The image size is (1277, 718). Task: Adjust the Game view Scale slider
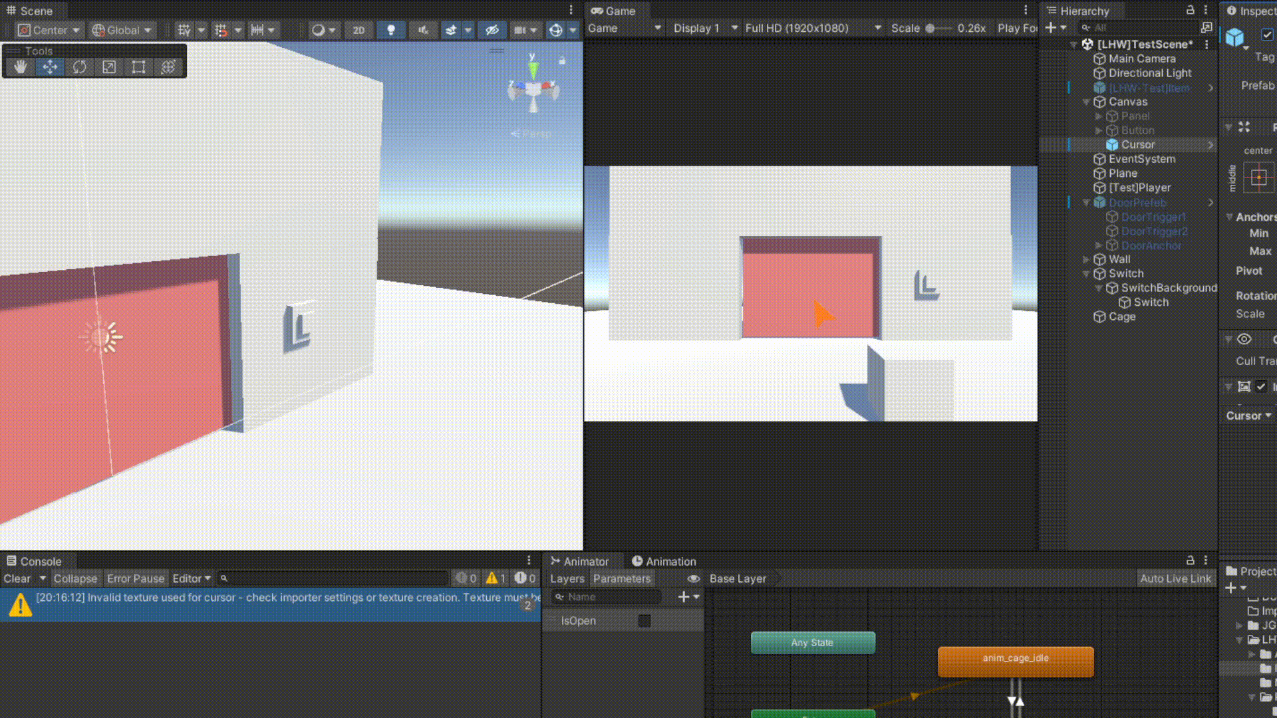pyautogui.click(x=931, y=28)
